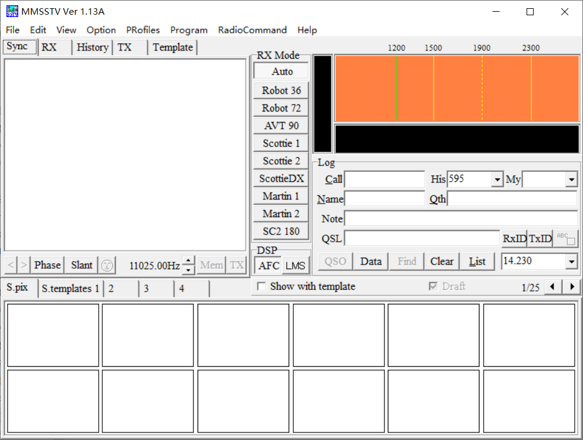This screenshot has height=440, width=583.
Task: Increase the 11025.00Hz clock value
Action: tap(189, 260)
